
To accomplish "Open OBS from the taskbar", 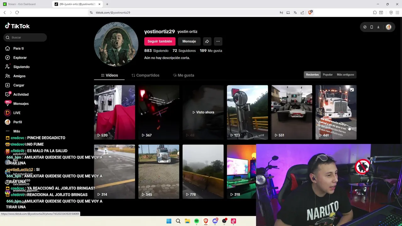I will [224, 221].
